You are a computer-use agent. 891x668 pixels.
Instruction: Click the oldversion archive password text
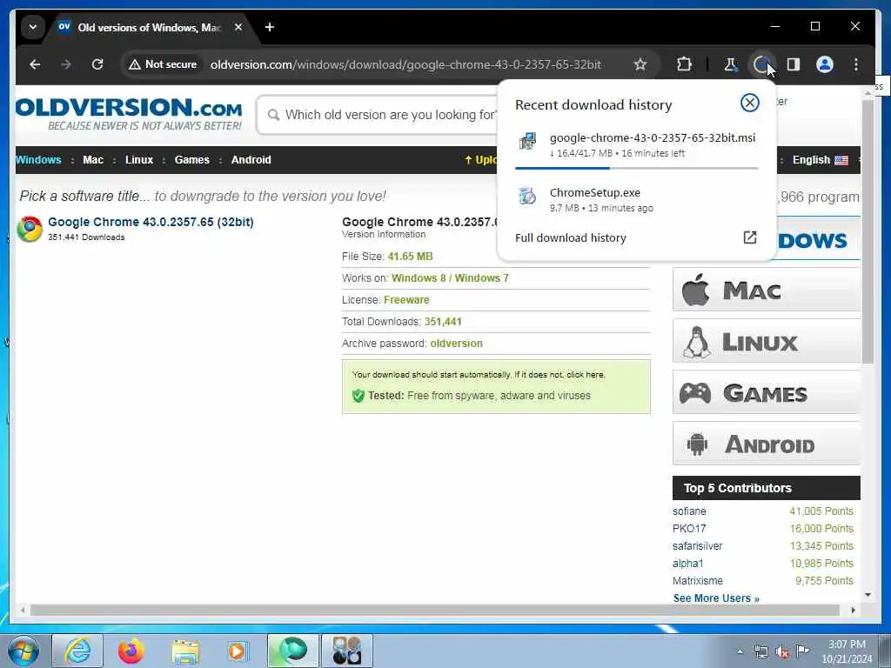click(x=456, y=343)
